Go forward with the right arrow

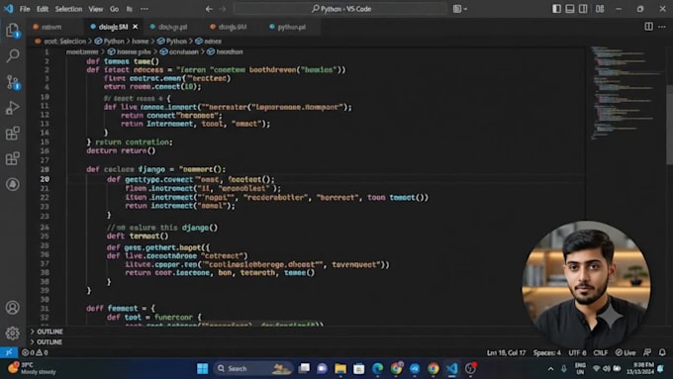point(223,9)
